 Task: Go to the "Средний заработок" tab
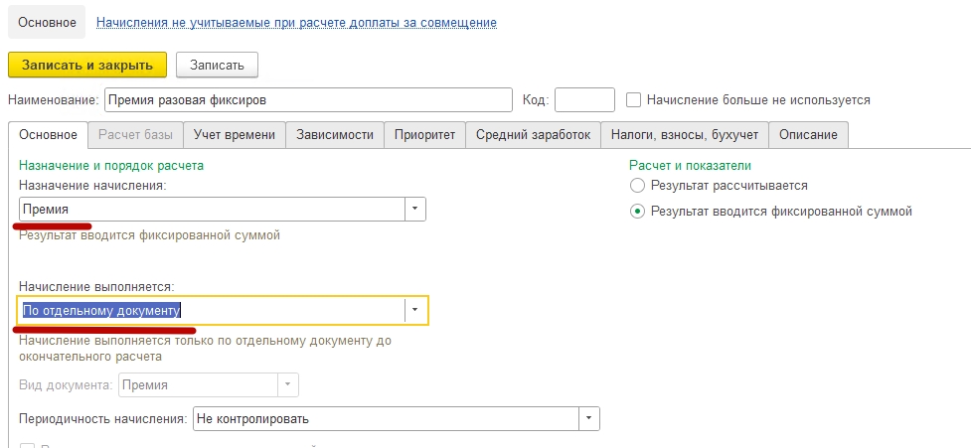click(x=533, y=135)
